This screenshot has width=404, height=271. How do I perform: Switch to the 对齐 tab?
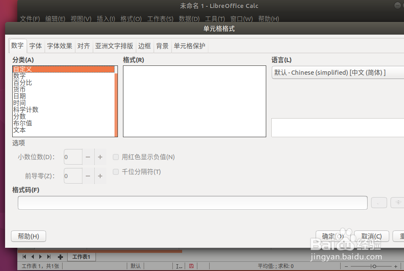[x=84, y=46]
